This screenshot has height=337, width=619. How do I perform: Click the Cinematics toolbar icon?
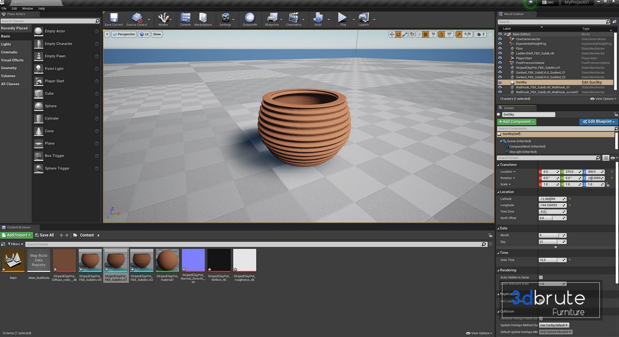coord(294,19)
